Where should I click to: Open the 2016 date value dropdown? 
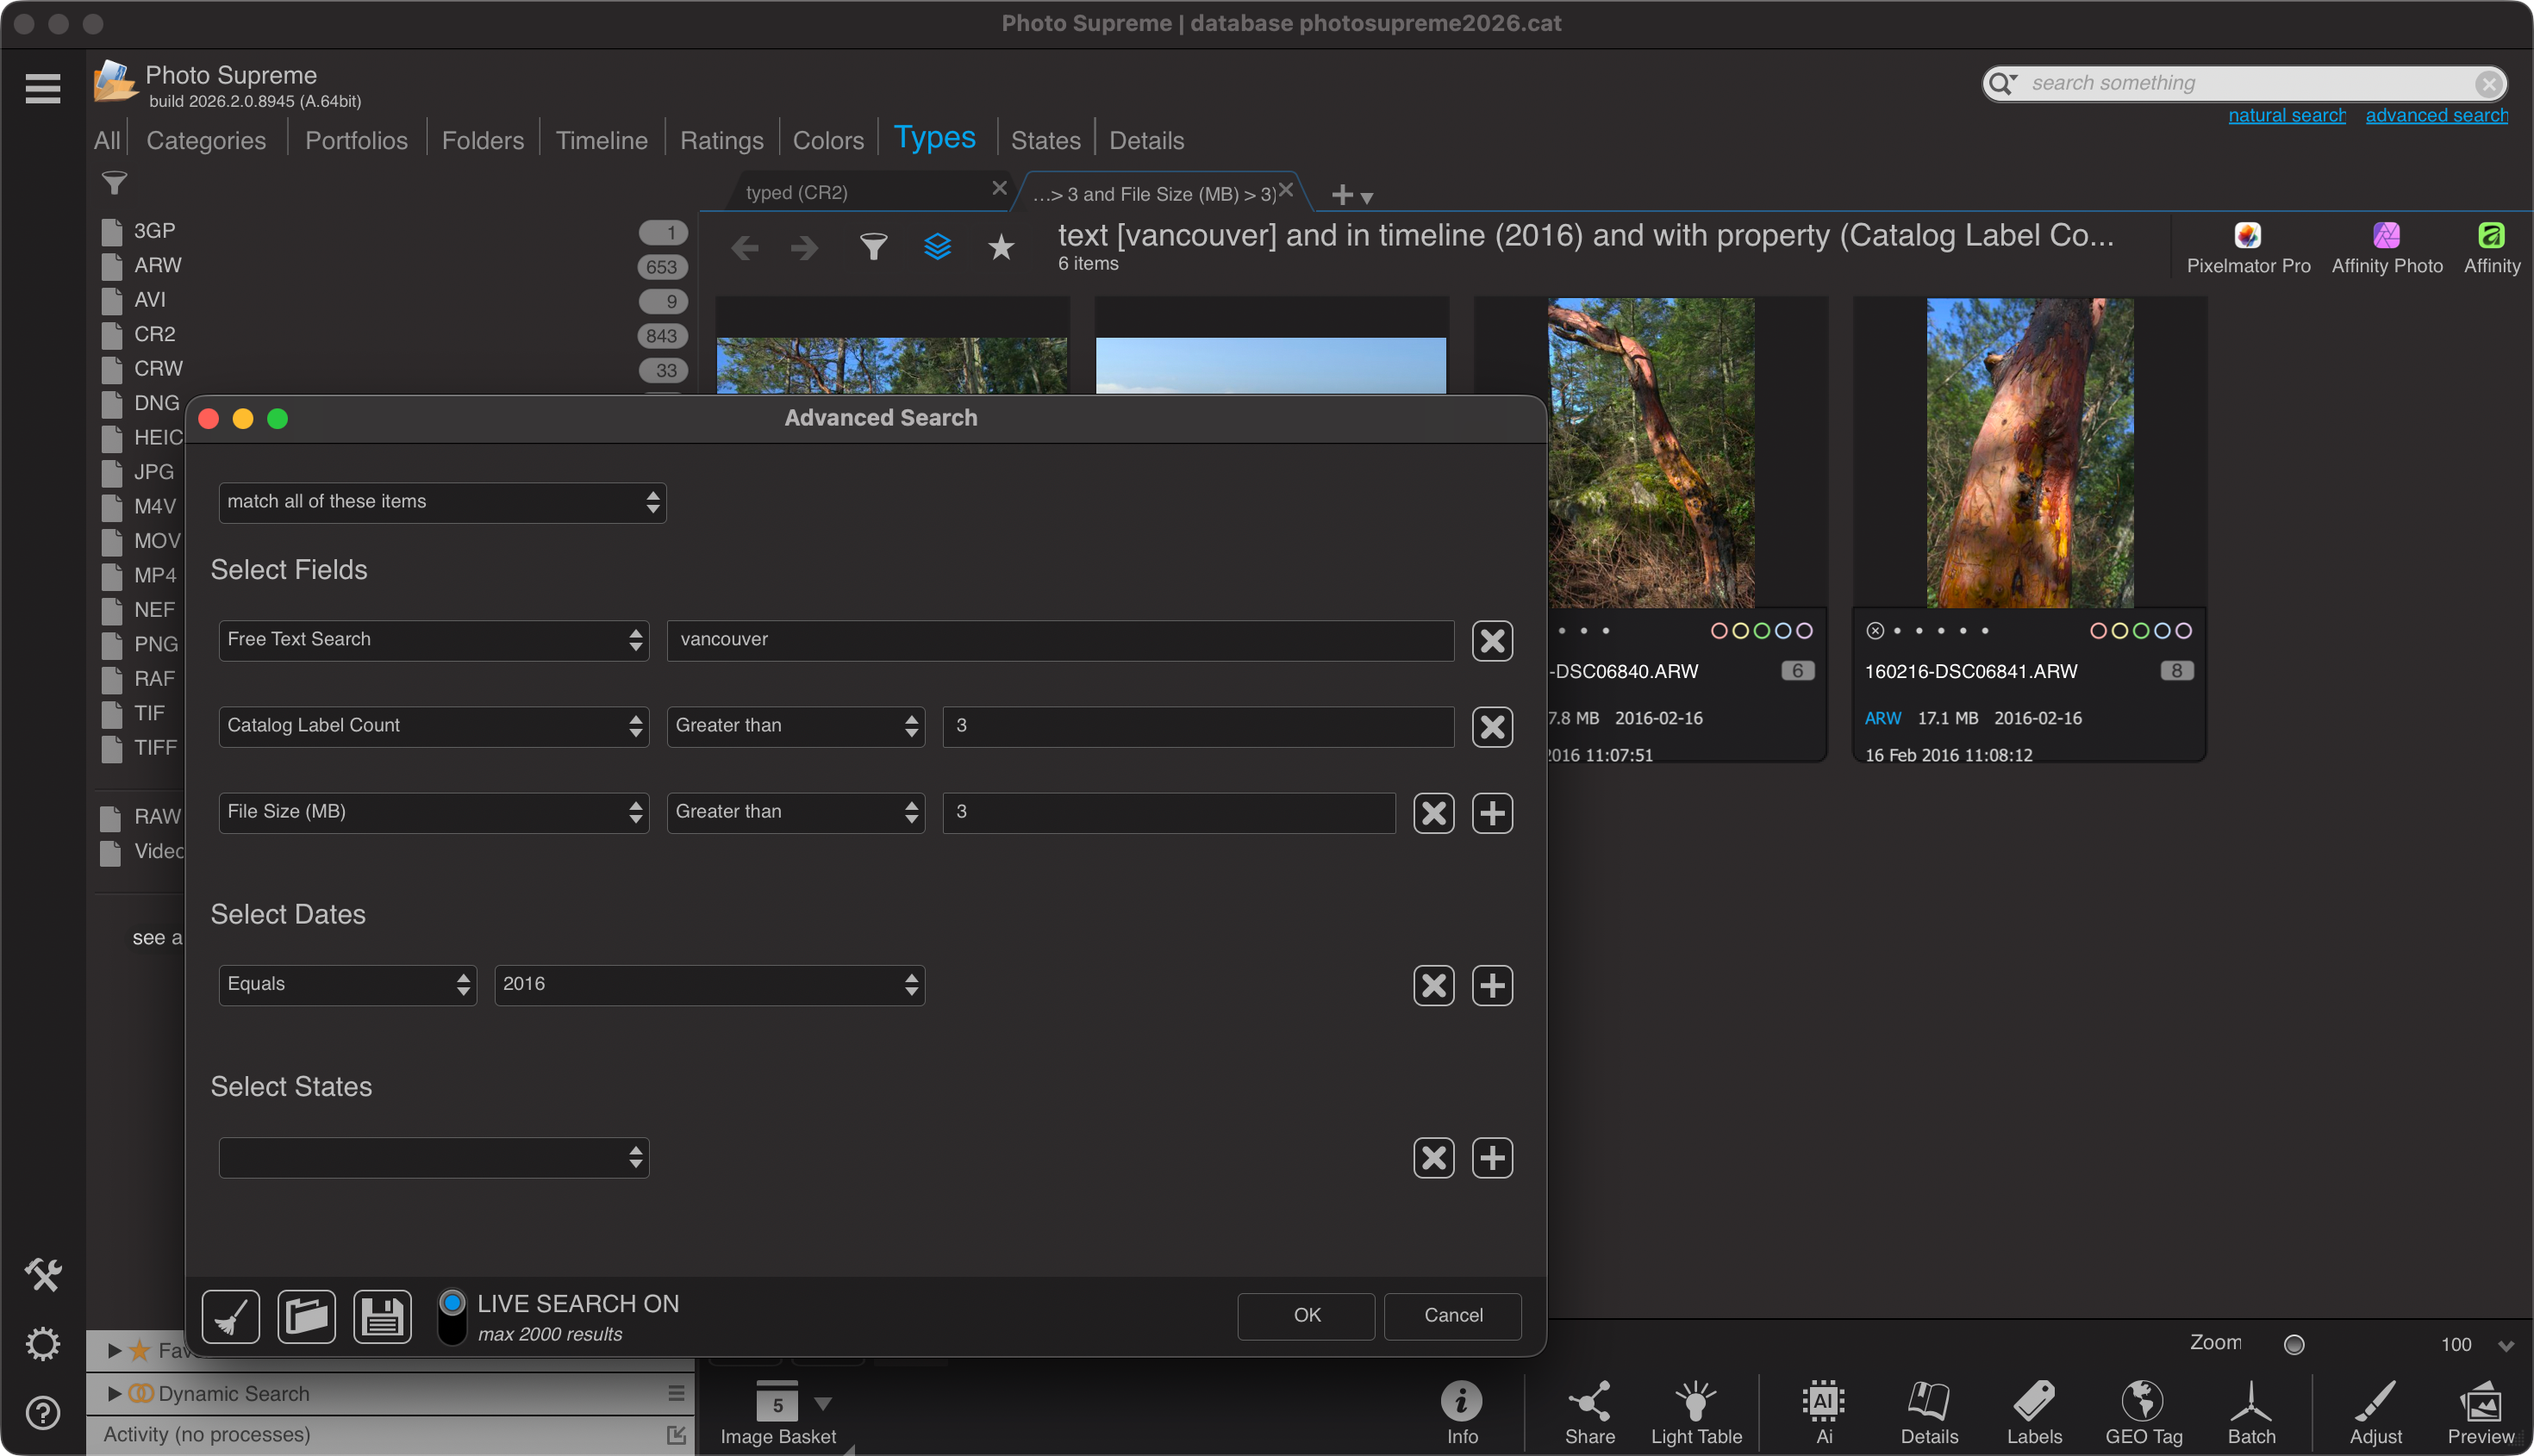point(709,984)
